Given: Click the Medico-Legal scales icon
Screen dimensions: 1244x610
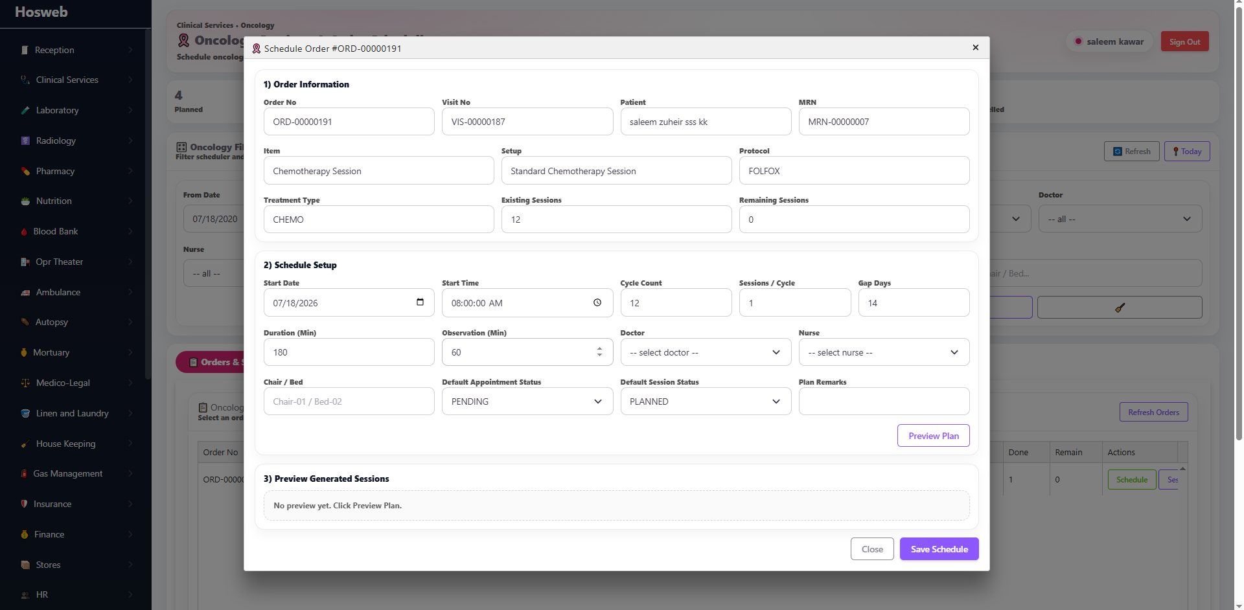Looking at the screenshot, I should [25, 383].
